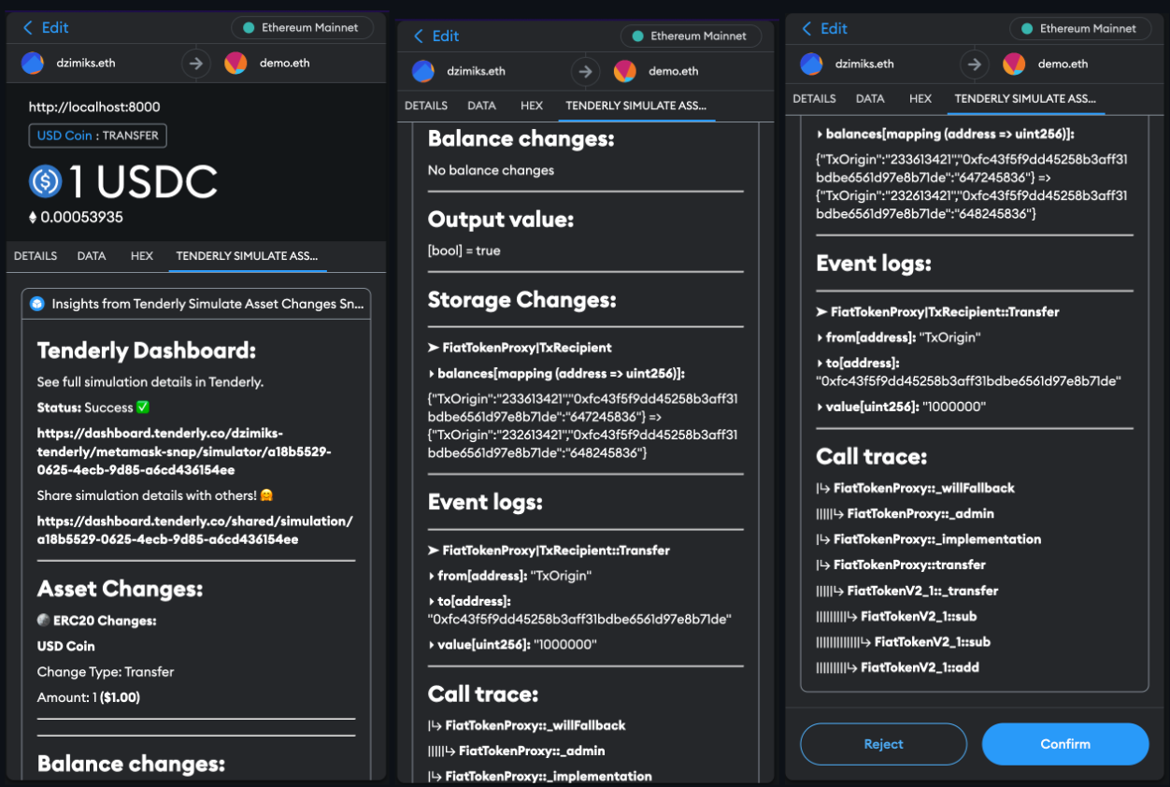Click the arrow icon between accounts in middle panel
This screenshot has width=1170, height=787.
pyautogui.click(x=585, y=71)
